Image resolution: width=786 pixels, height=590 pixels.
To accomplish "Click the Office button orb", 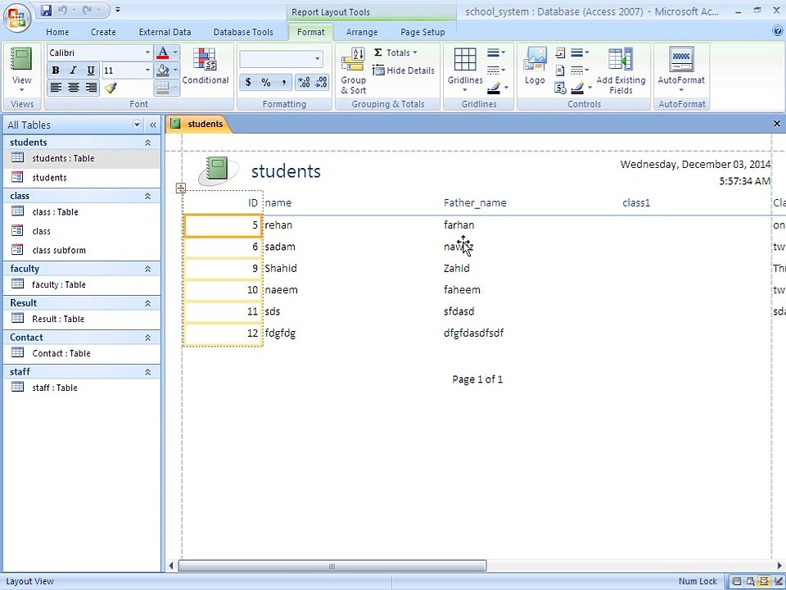I will pos(17,19).
